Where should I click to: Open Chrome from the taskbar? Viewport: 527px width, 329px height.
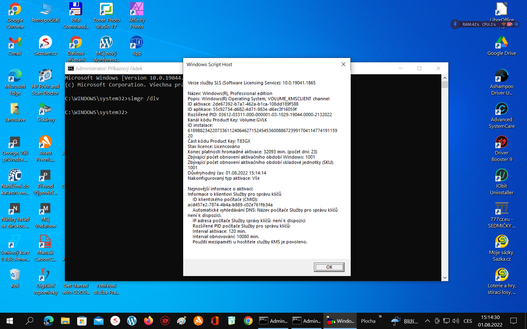(x=248, y=321)
